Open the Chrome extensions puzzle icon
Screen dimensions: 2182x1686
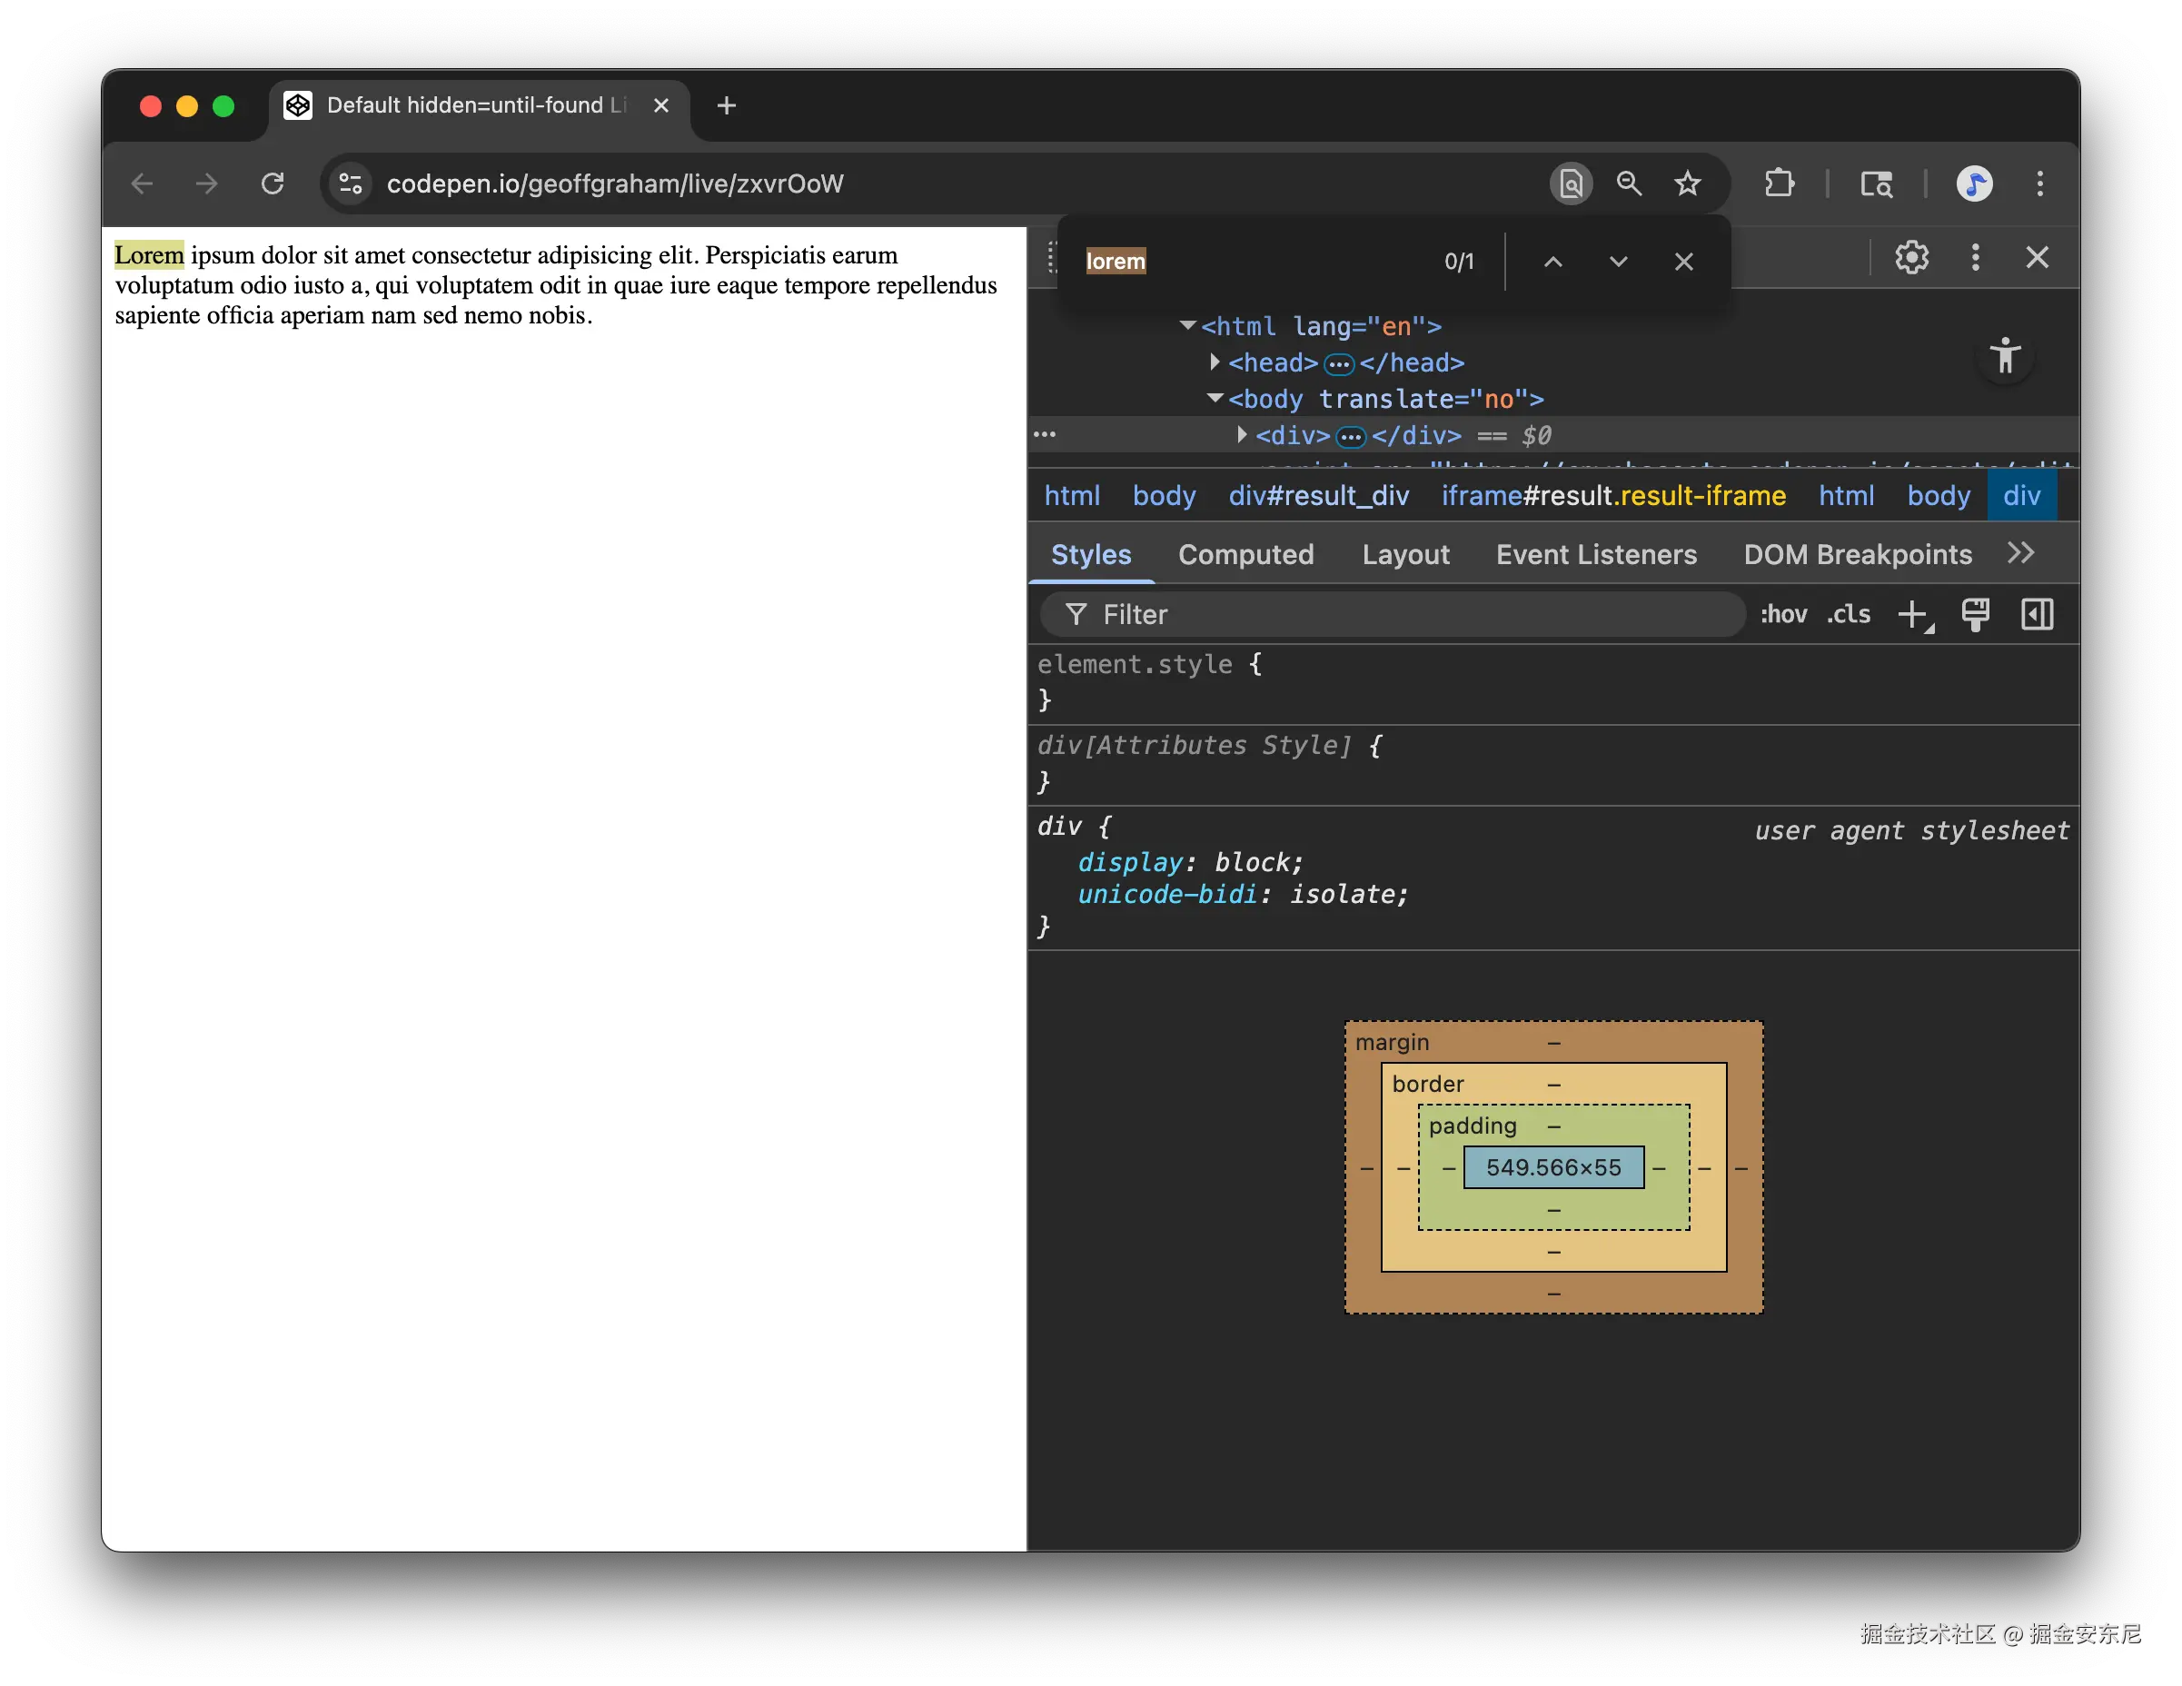click(1779, 183)
